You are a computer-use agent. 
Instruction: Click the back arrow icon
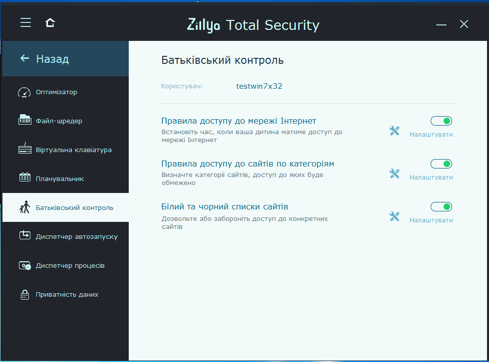pos(24,58)
